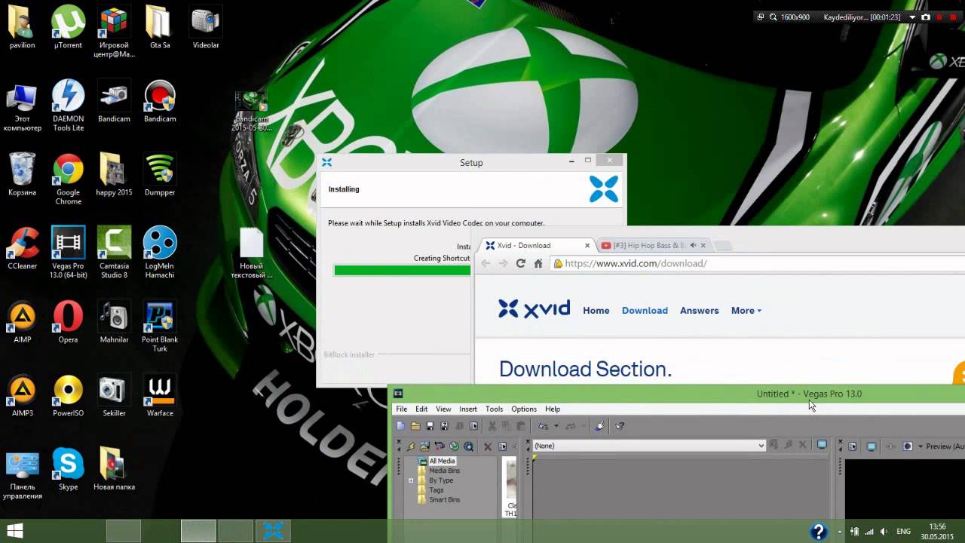This screenshot has width=965, height=543.
Task: Open the Skype desktop icon
Action: [x=68, y=469]
